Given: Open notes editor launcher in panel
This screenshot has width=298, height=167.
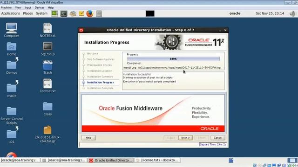Looking at the screenshot, I should (x=81, y=13).
